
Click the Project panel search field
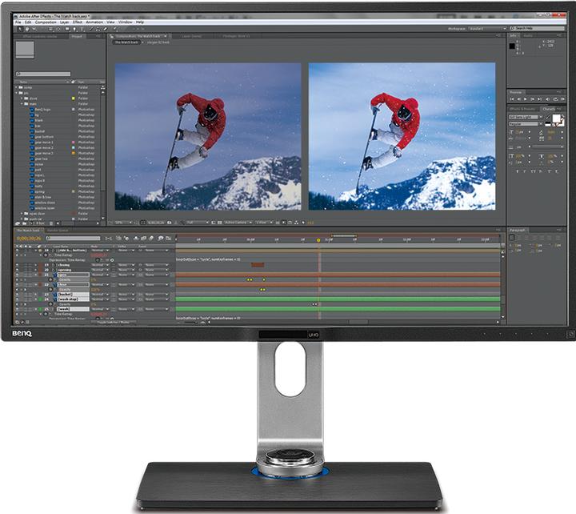43,74
